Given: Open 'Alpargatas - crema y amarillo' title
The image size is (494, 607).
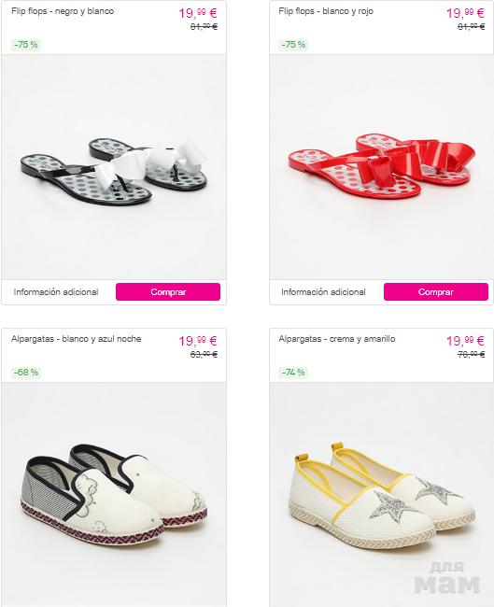Looking at the screenshot, I should click(x=337, y=339).
